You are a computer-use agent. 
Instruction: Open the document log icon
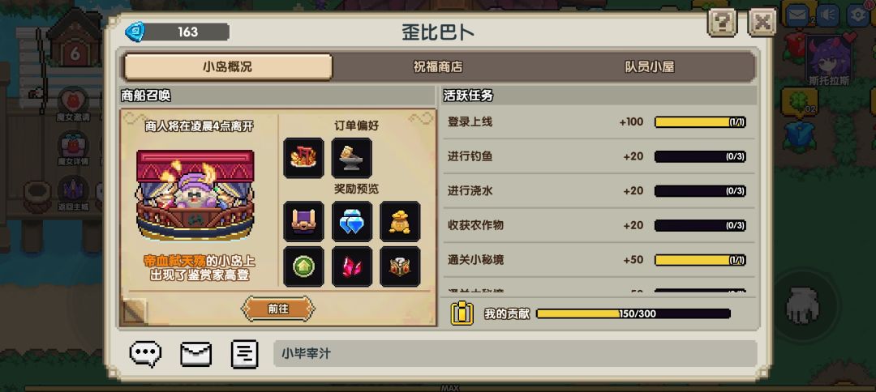click(245, 353)
